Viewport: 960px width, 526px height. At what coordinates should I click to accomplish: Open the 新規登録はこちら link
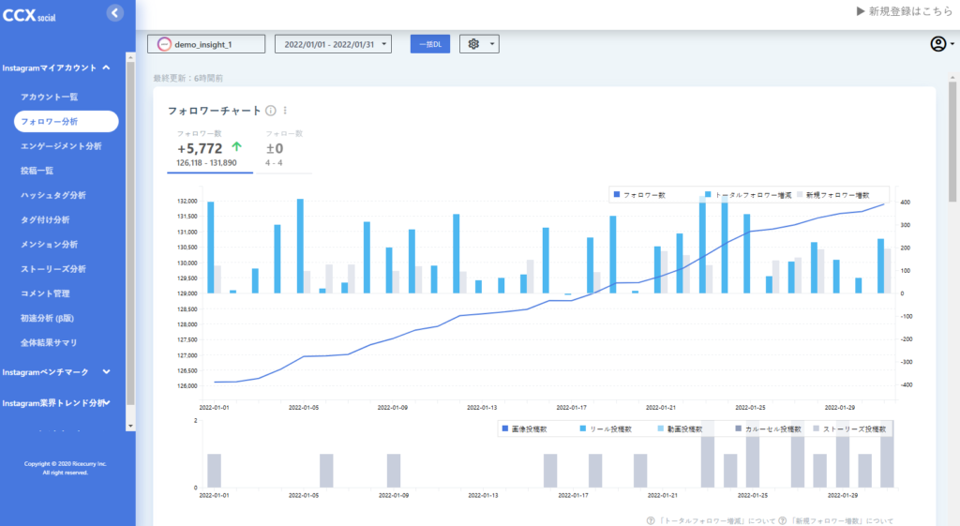905,11
